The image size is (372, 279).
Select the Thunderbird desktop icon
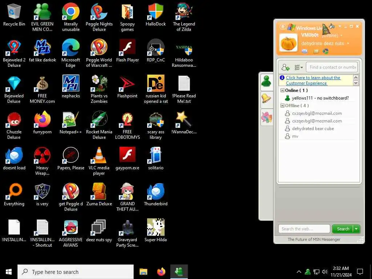tap(155, 195)
